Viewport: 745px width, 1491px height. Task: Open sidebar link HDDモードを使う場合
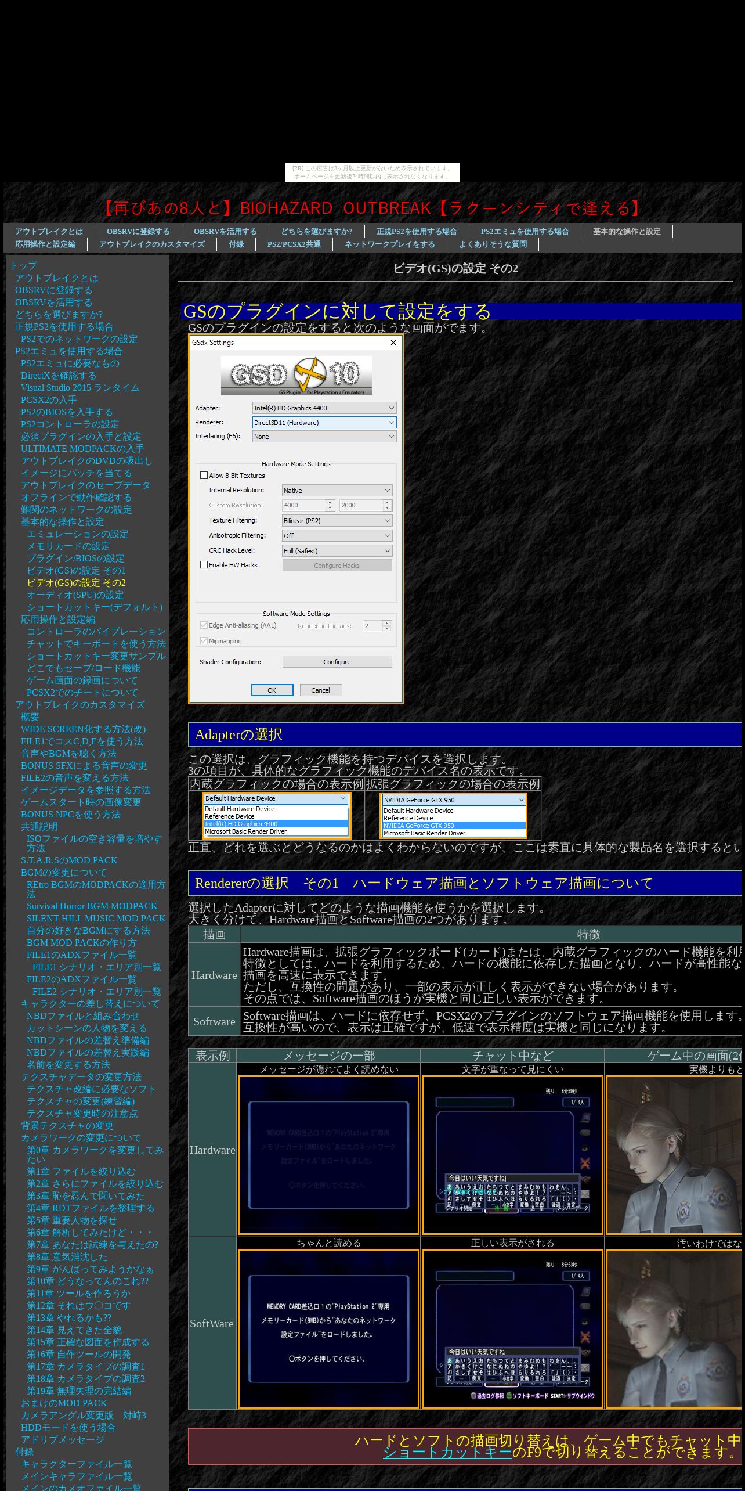68,1428
